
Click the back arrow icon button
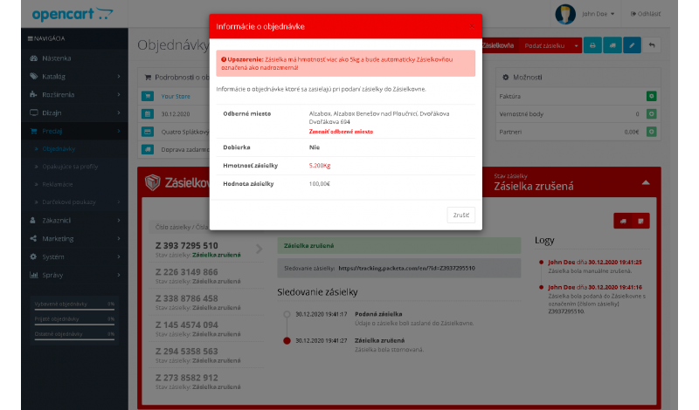tap(652, 45)
